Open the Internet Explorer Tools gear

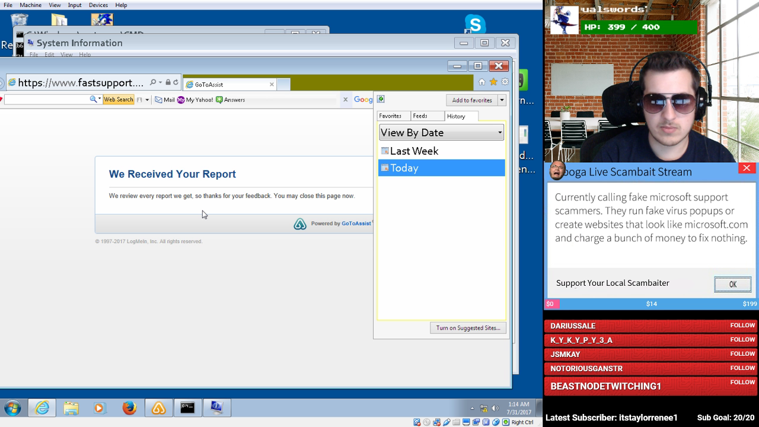505,82
